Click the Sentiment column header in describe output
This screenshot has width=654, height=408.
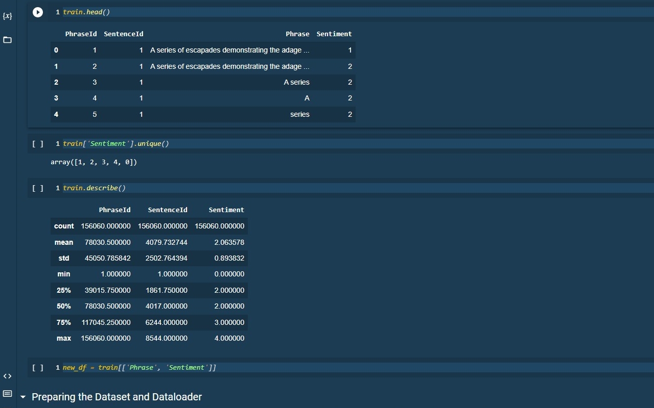coord(226,210)
